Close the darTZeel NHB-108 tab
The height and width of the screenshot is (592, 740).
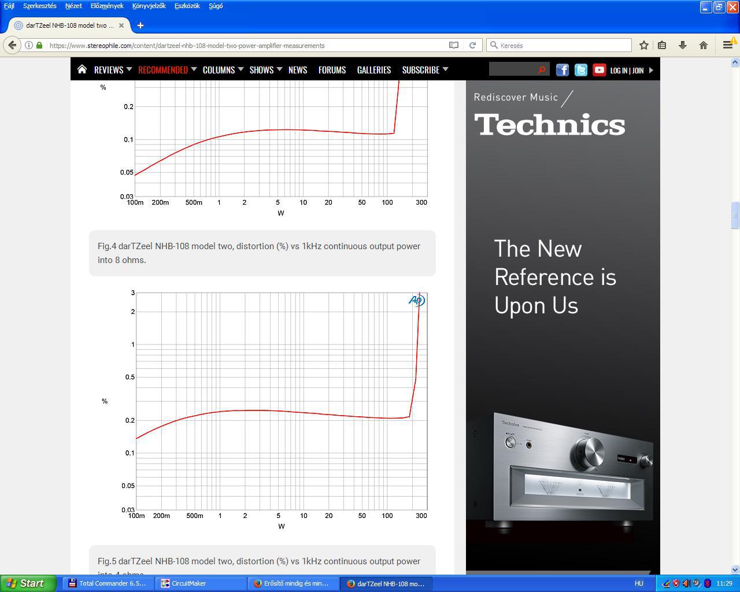(x=121, y=25)
